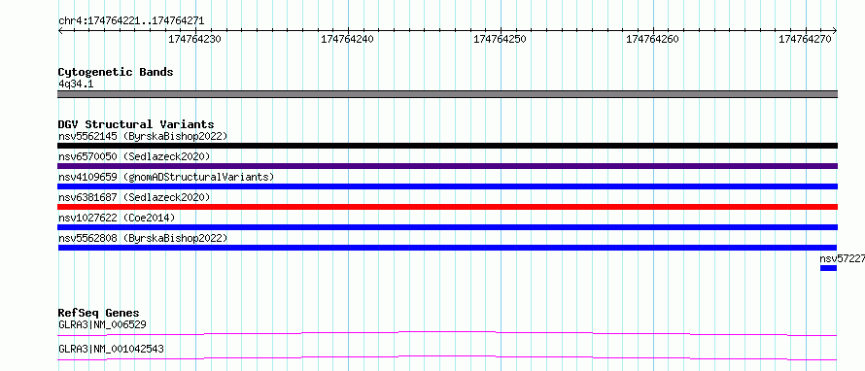The width and height of the screenshot is (865, 371).
Task: Open variant nsv6570050 (Sedlazeck2020) label
Action: pos(134,156)
